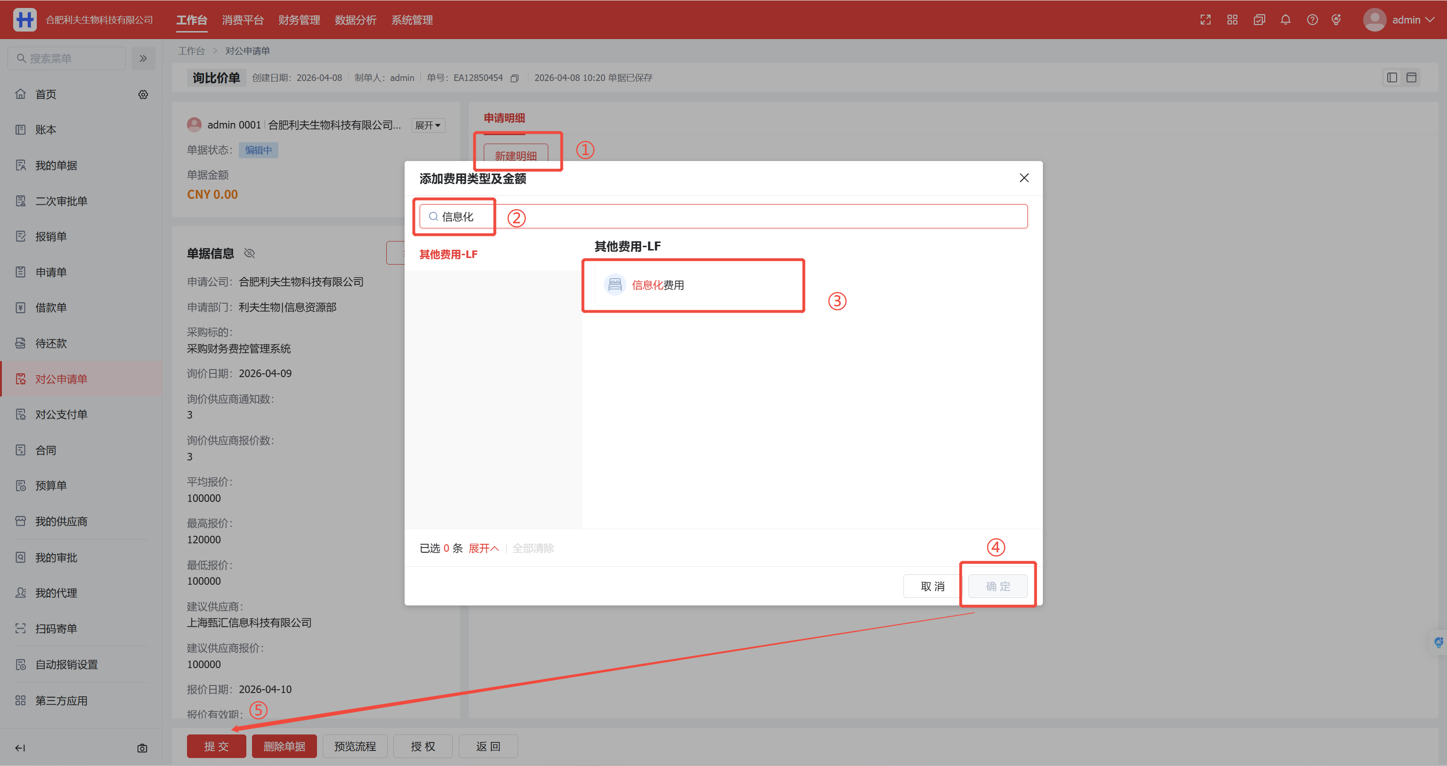The height and width of the screenshot is (766, 1447).
Task: Open the 财务管理 top menu
Action: click(x=299, y=20)
